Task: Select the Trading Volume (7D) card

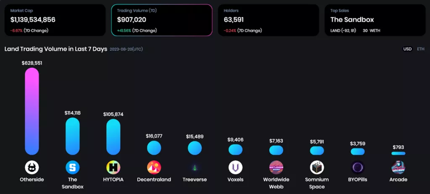Action: [x=162, y=20]
